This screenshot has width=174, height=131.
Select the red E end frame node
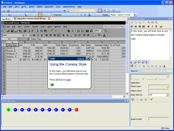(76, 110)
